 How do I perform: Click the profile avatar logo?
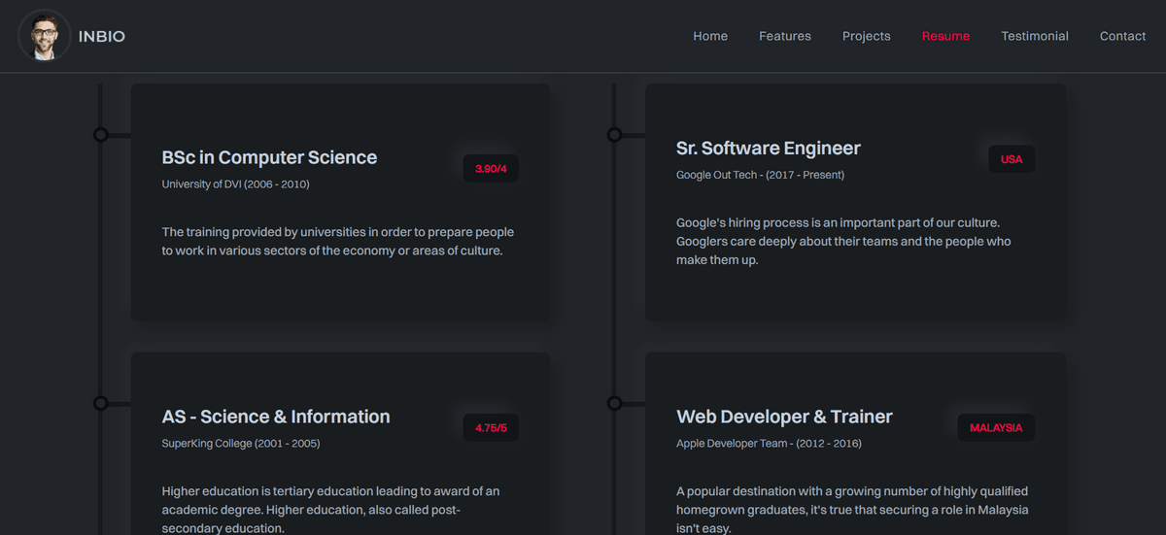click(44, 36)
